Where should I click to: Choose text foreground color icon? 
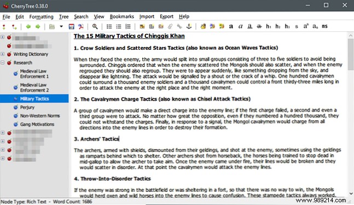coord(212,26)
